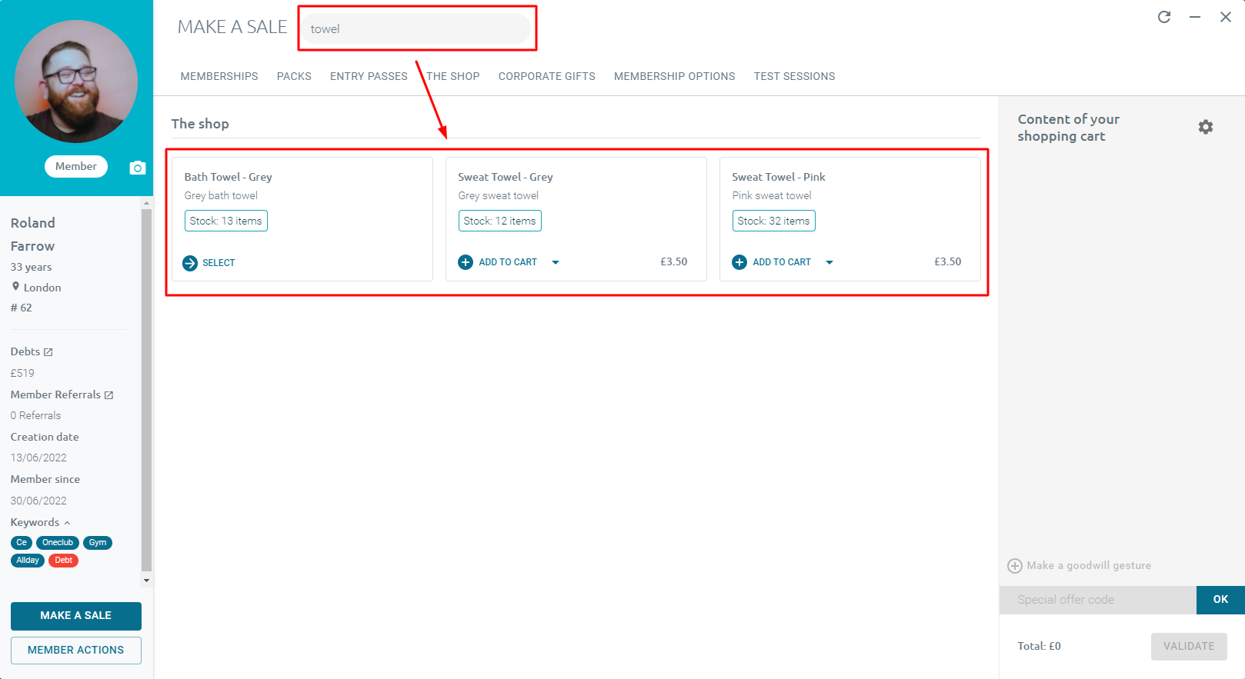This screenshot has width=1245, height=679.
Task: Click Select on Bath Towel - Grey
Action: pyautogui.click(x=219, y=263)
